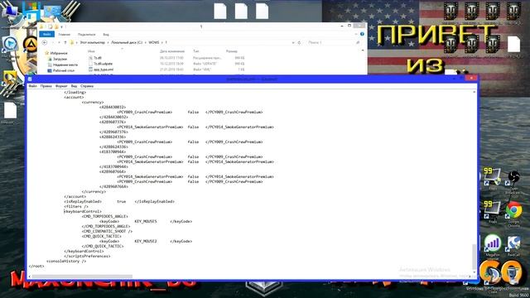
Task: Select the 7z.dll.udpate file in Explorer
Action: [103, 64]
